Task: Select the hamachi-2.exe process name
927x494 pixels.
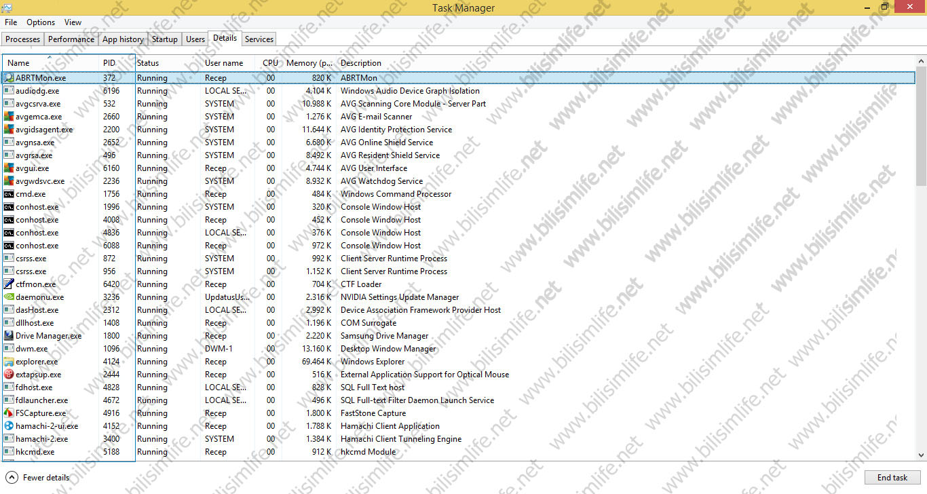Action: point(42,439)
